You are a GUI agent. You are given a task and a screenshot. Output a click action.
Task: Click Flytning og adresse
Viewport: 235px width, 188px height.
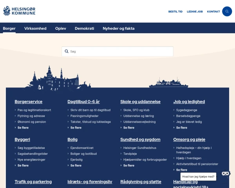pos(31,116)
